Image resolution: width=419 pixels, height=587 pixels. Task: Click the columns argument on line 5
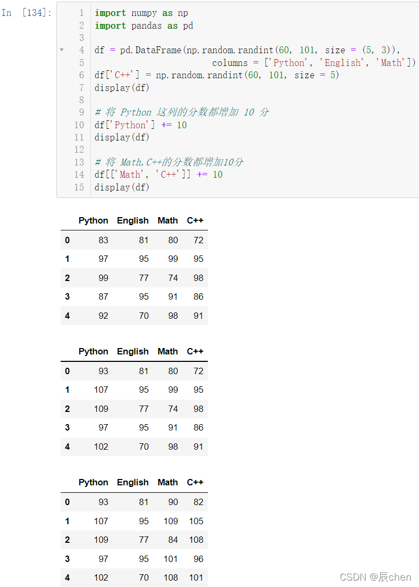pos(314,63)
